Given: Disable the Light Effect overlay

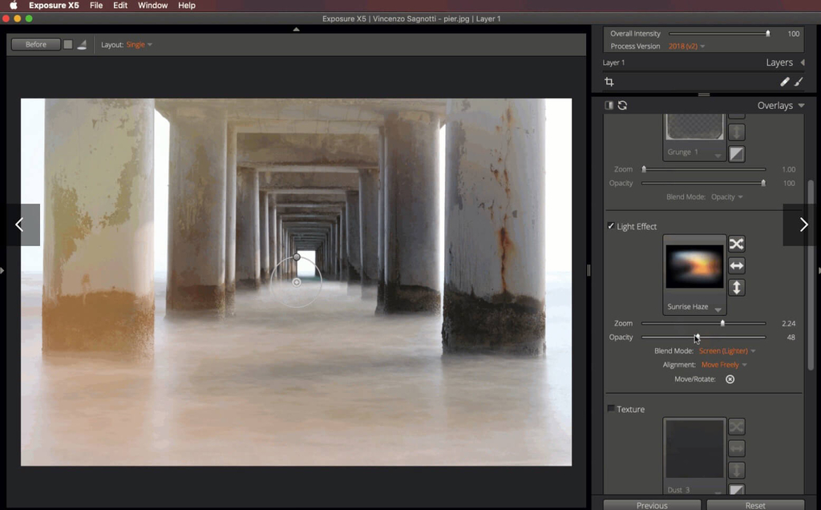Looking at the screenshot, I should (x=611, y=226).
